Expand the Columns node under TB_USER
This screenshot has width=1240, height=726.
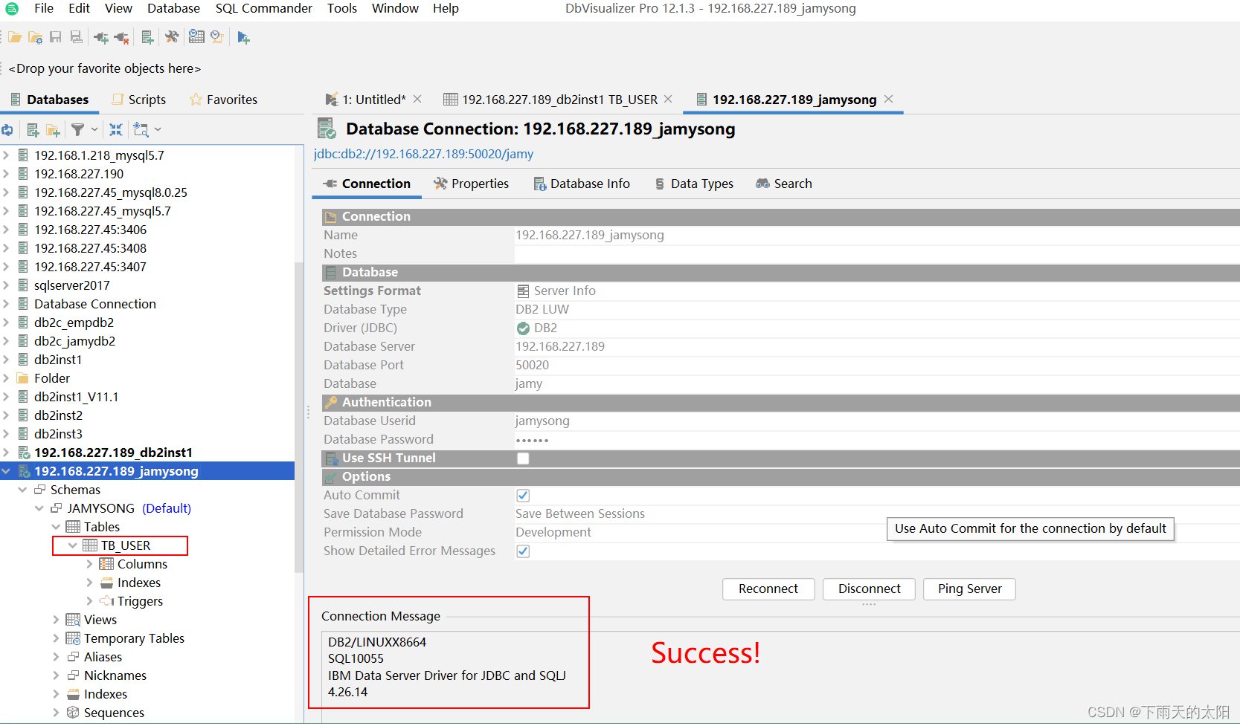pos(89,564)
